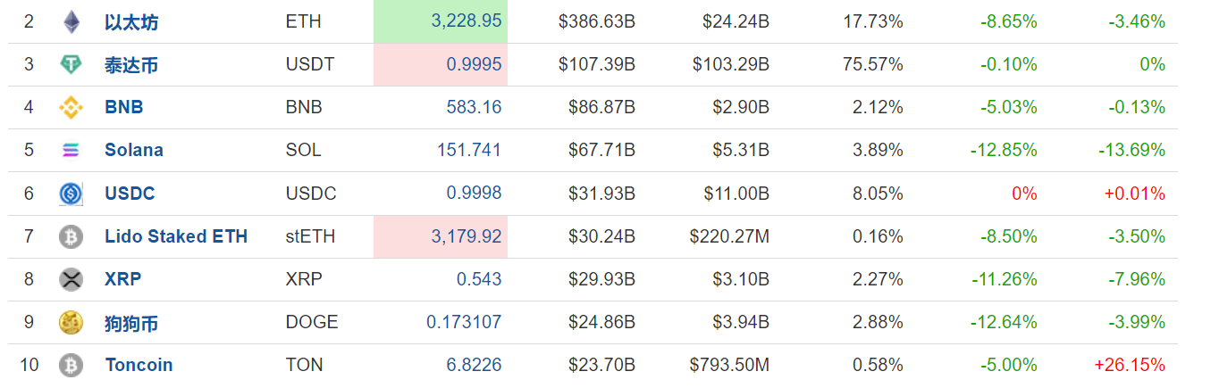Click the XRP coin logo icon
This screenshot has height=388, width=1219.
tap(71, 279)
